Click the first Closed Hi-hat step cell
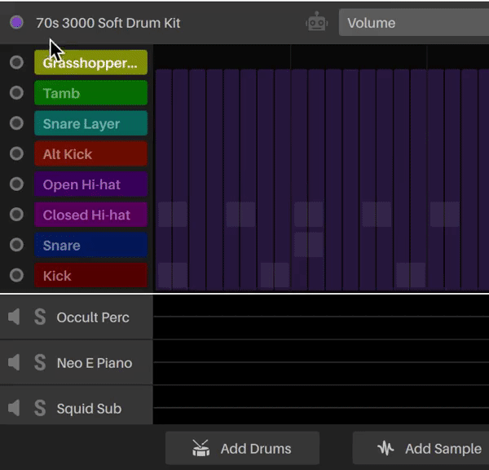Image resolution: width=489 pixels, height=470 pixels. point(173,215)
